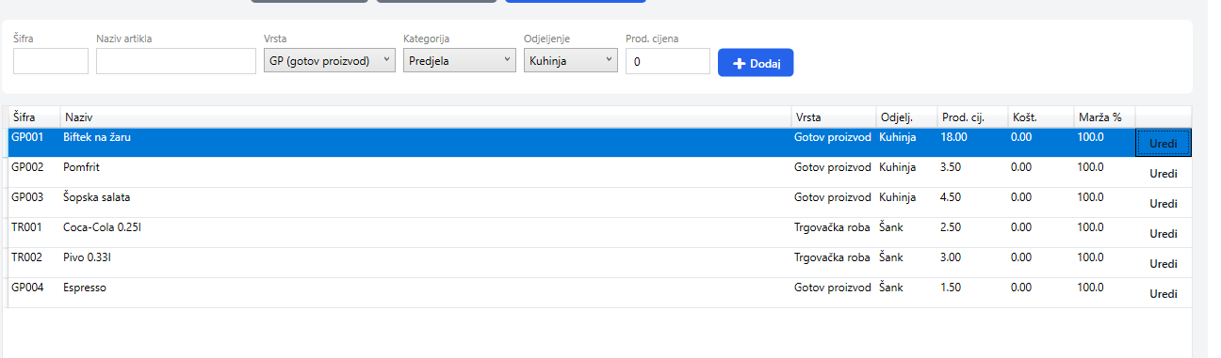Click code TR002 cell

point(27,257)
